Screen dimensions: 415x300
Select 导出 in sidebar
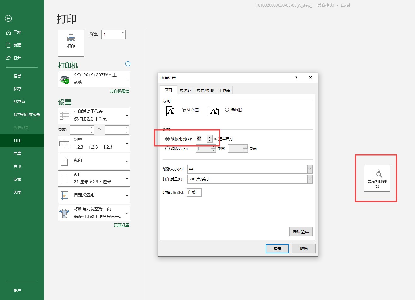coord(22,167)
